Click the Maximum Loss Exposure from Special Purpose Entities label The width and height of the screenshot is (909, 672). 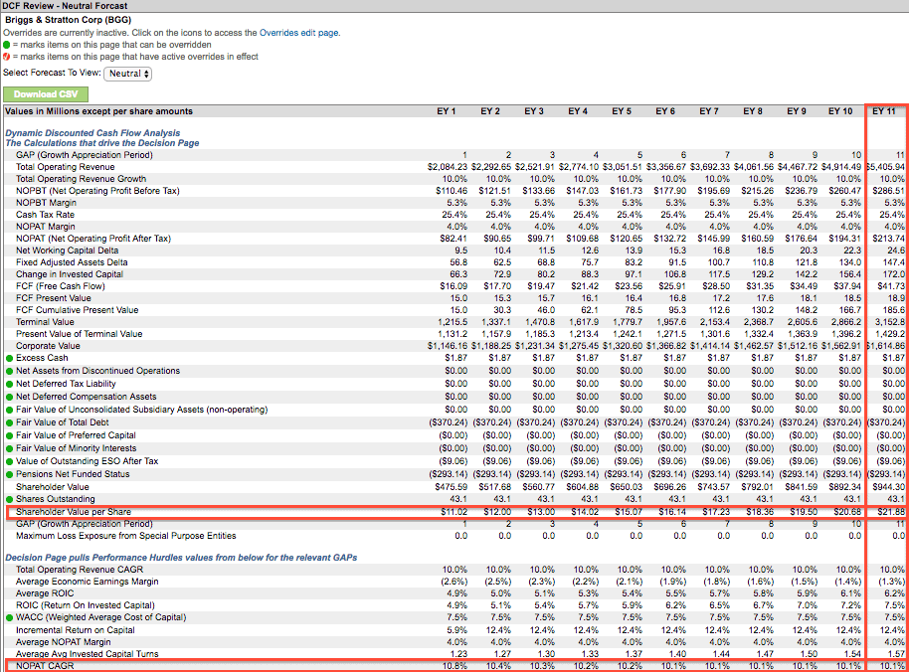126,536
